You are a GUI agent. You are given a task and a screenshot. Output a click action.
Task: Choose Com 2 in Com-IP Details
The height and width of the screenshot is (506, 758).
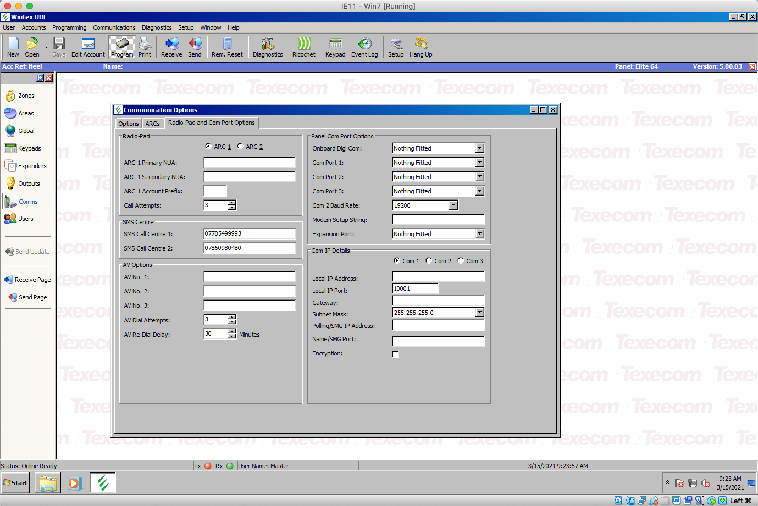429,260
